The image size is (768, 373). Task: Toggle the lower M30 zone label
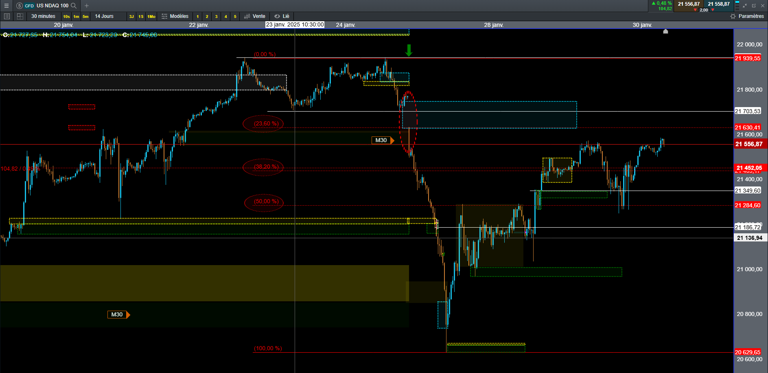coord(119,314)
